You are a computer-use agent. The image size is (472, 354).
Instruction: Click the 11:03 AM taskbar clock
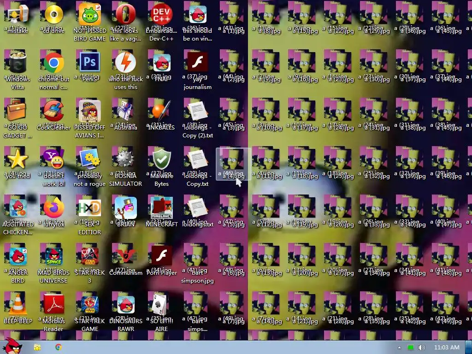(447, 348)
